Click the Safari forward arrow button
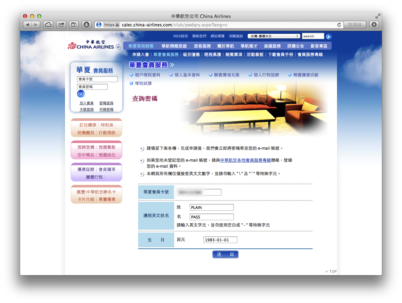This screenshot has height=303, width=402. [x=36, y=25]
